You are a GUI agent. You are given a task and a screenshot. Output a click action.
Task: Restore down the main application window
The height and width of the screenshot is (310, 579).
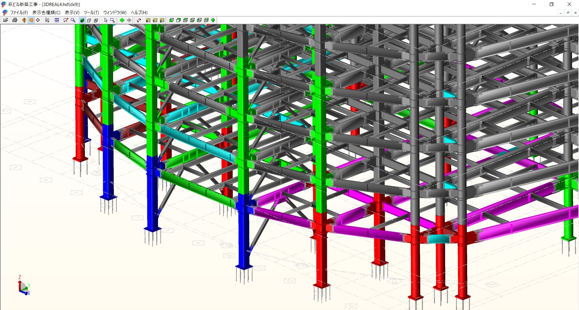coord(552,4)
